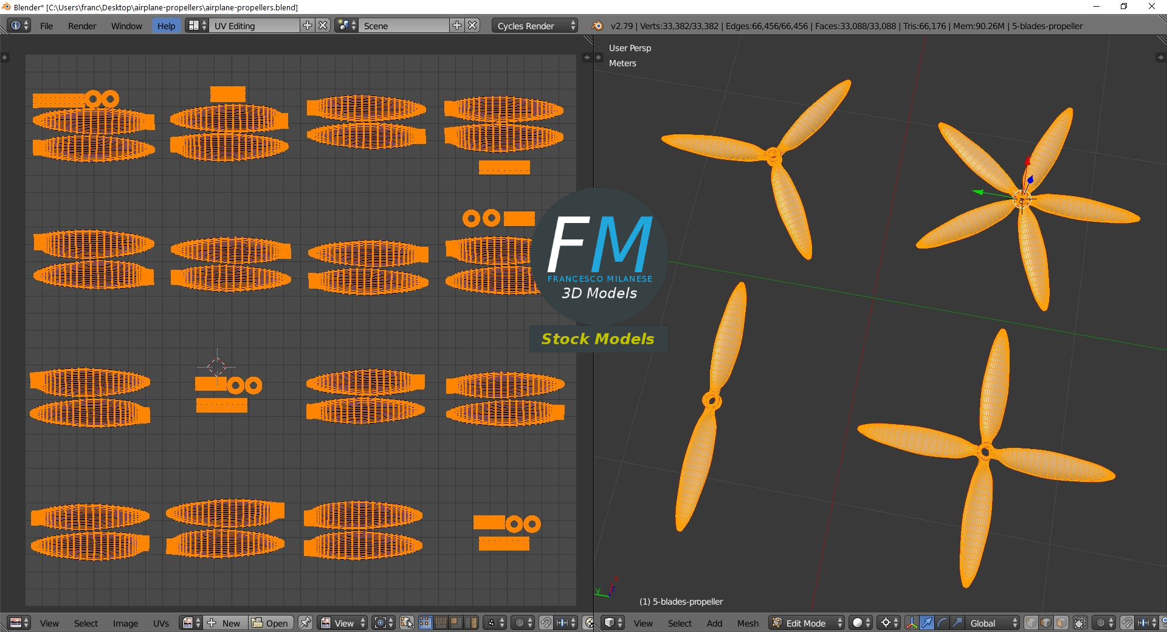Open the Mesh menu in 3D view
This screenshot has width=1167, height=632.
pyautogui.click(x=748, y=623)
